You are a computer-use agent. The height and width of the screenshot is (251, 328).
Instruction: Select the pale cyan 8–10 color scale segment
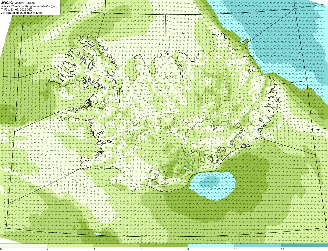pyautogui.click(x=211, y=246)
